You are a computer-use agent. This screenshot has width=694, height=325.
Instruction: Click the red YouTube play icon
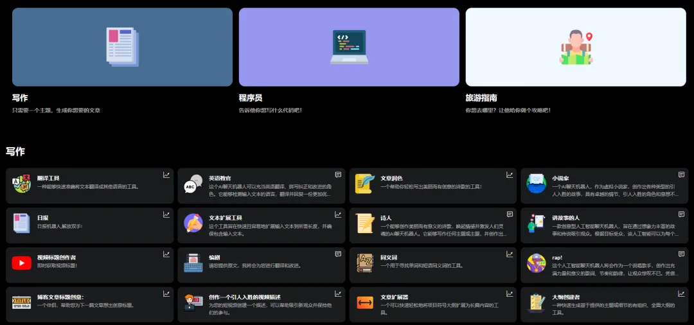[x=22, y=263]
